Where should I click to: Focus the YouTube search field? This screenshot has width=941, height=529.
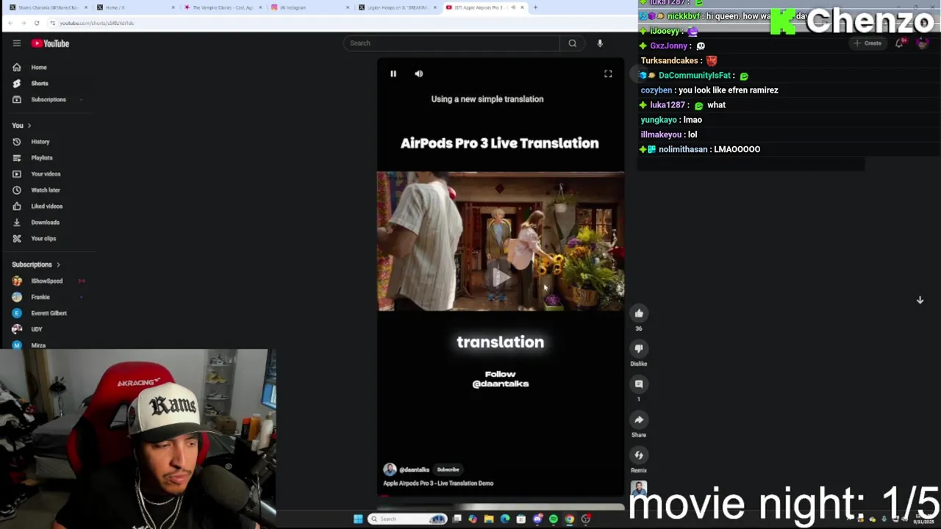(x=452, y=43)
